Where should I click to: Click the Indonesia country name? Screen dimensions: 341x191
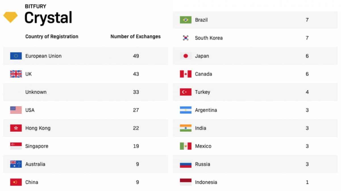(206, 182)
